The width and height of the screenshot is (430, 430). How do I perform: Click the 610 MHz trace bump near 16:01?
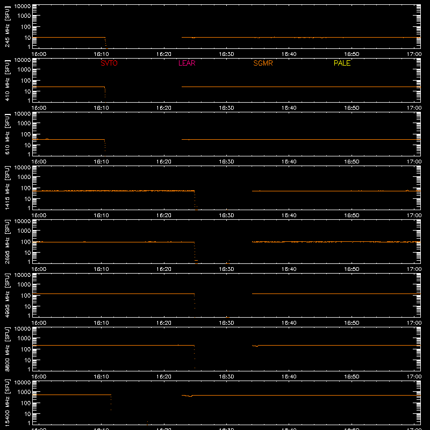point(47,139)
